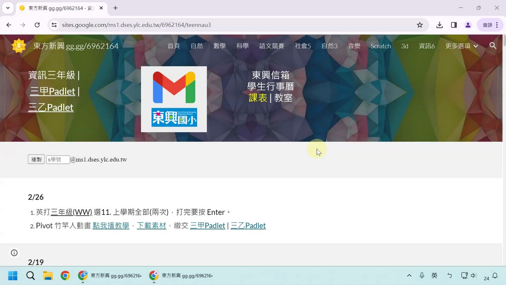This screenshot has width=506, height=285.
Task: Open the 數學 navigation item
Action: [219, 46]
